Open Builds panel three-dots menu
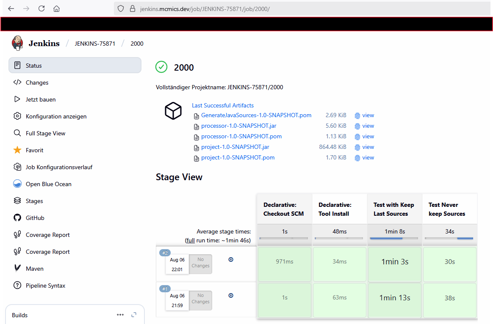Viewport: 493px width, 324px height. coord(120,315)
